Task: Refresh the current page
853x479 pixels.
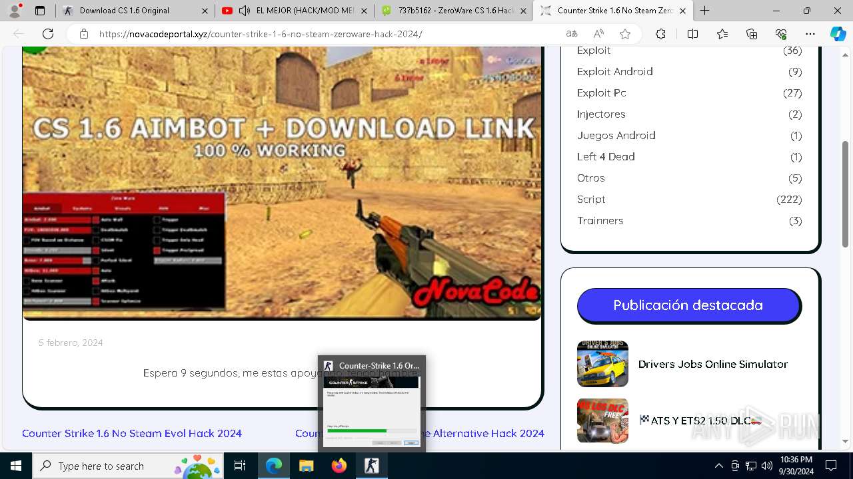Action: click(48, 34)
